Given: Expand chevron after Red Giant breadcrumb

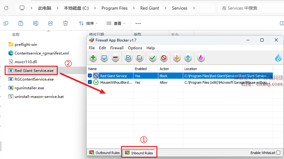Looking at the screenshot, I should point(165,8).
